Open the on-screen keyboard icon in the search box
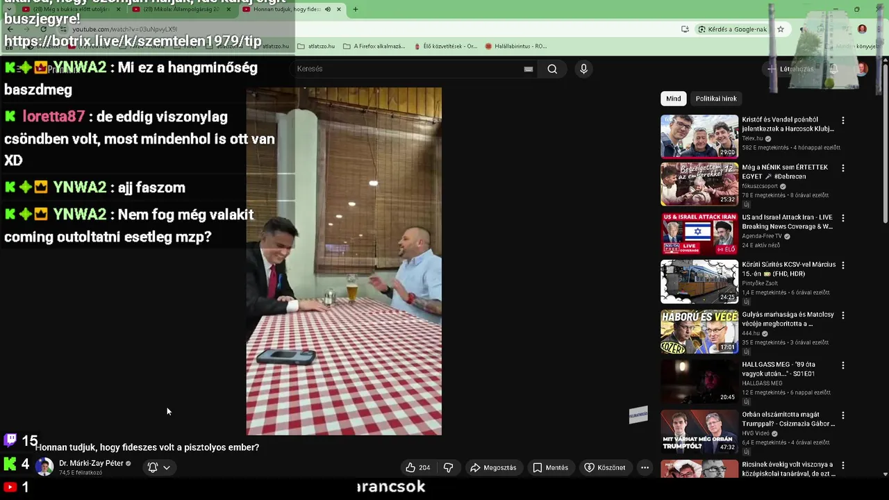 pyautogui.click(x=529, y=69)
